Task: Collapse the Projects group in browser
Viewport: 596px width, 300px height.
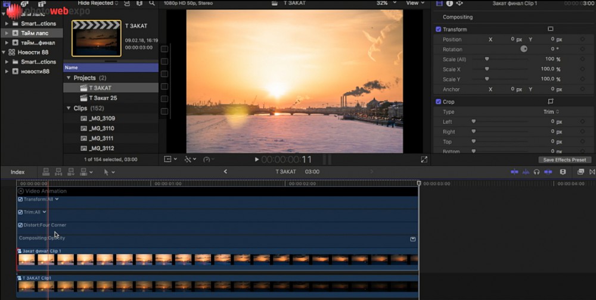Action: pyautogui.click(x=69, y=78)
